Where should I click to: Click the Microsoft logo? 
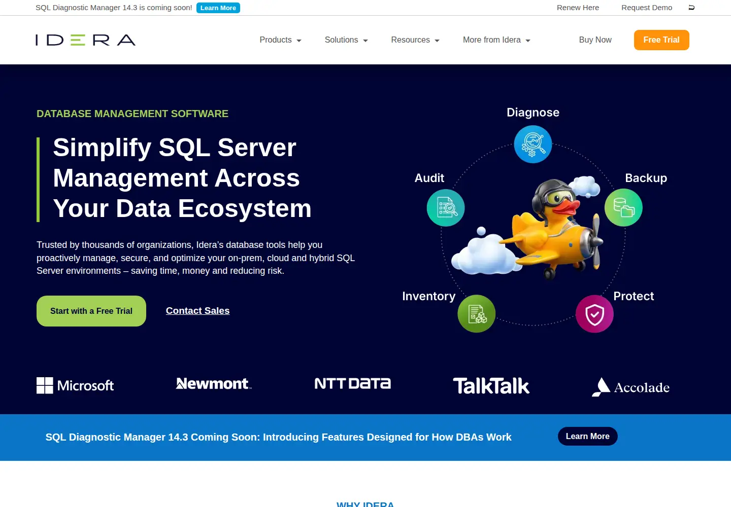coord(75,385)
